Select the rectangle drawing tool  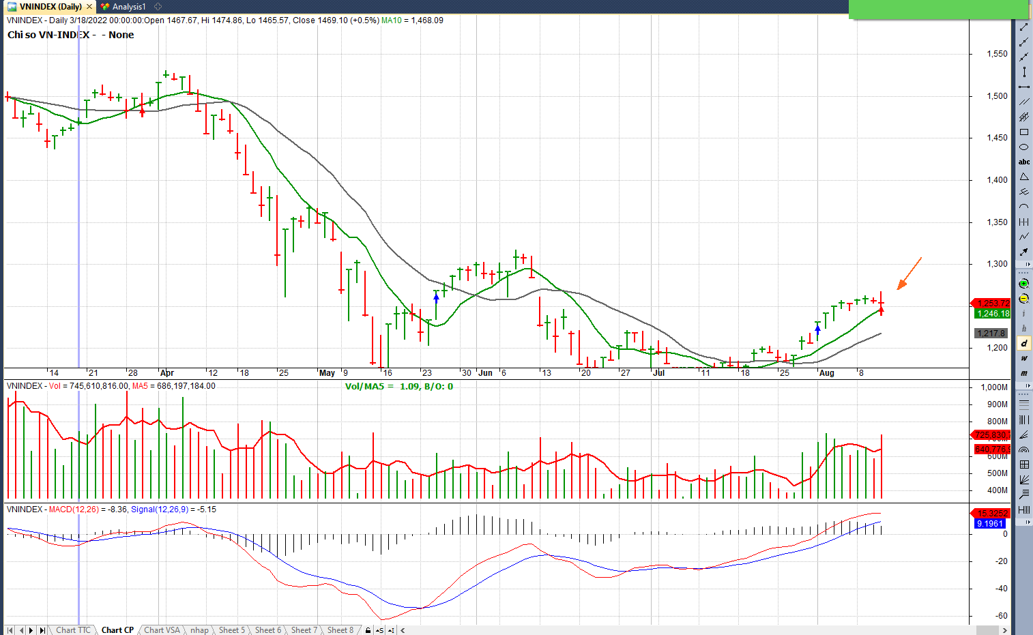click(1024, 132)
